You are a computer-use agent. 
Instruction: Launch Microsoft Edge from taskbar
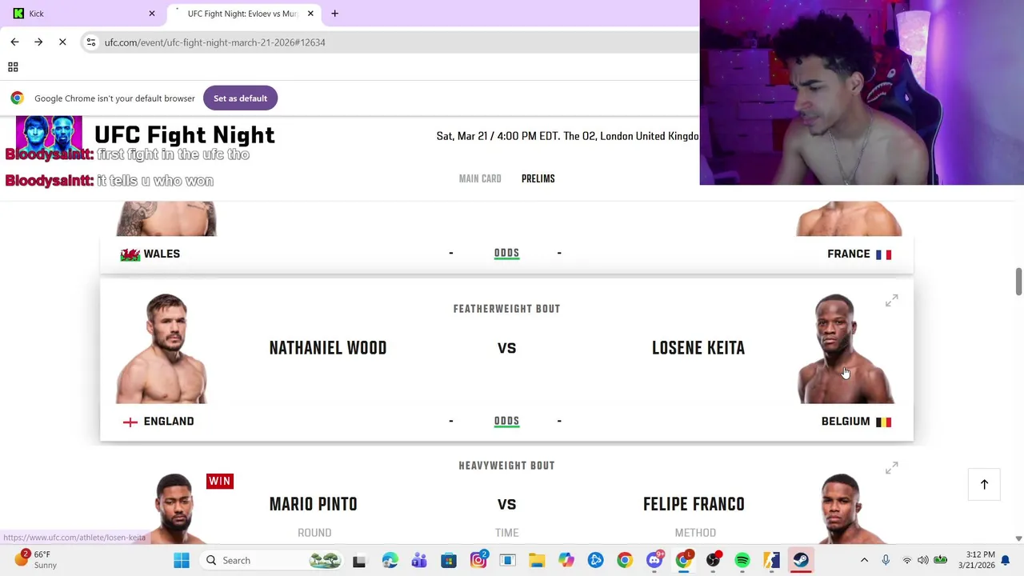coord(390,560)
